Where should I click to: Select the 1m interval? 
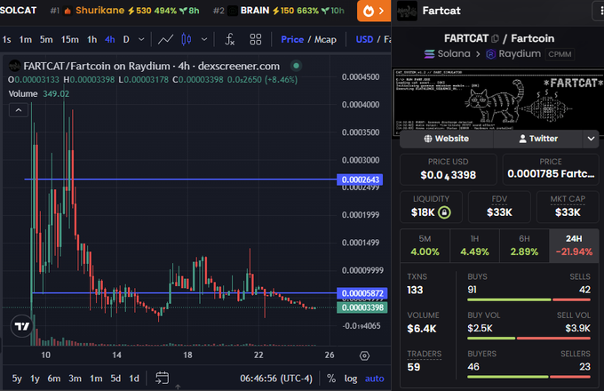26,39
